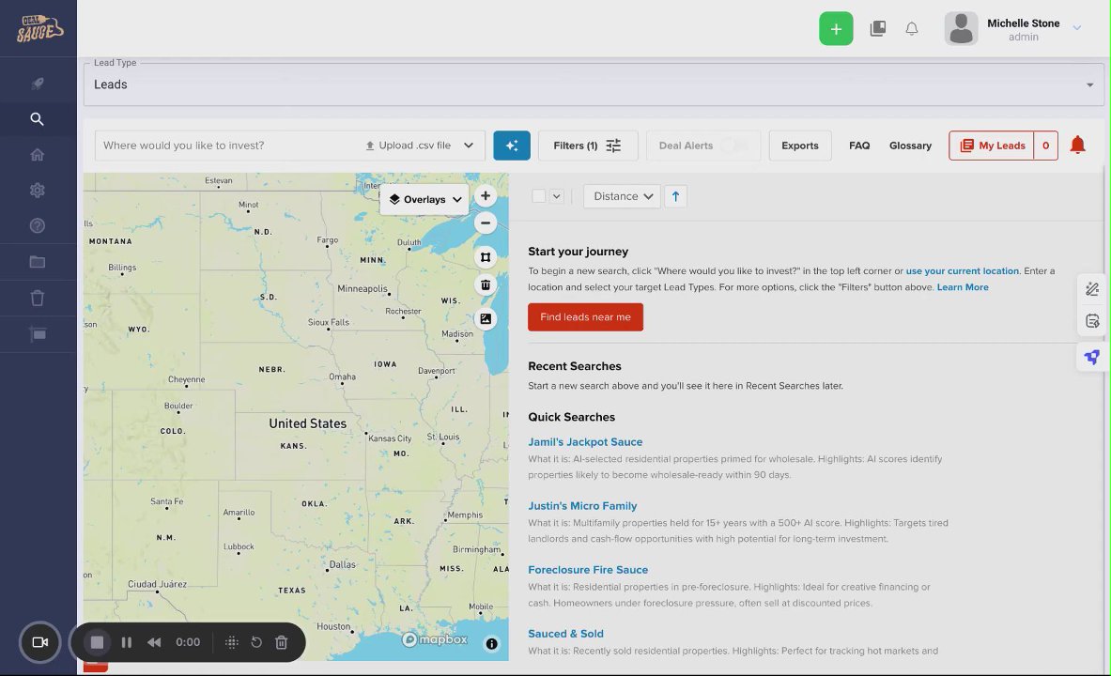Open the rocket launch sidebar icon

[x=38, y=84]
